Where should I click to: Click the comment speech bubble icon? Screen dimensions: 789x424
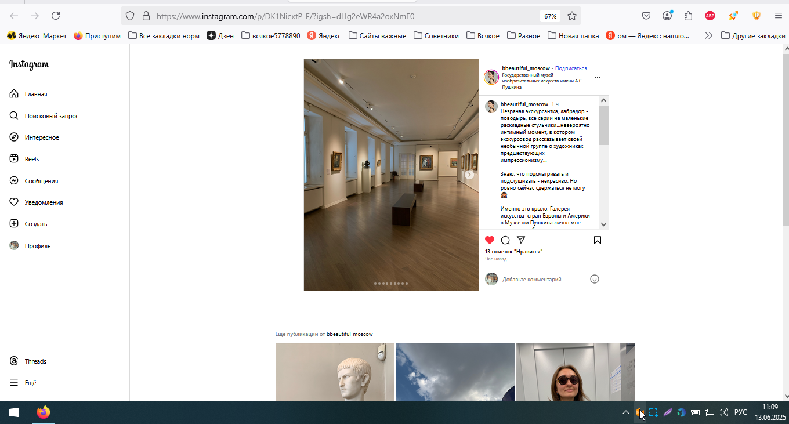tap(505, 240)
